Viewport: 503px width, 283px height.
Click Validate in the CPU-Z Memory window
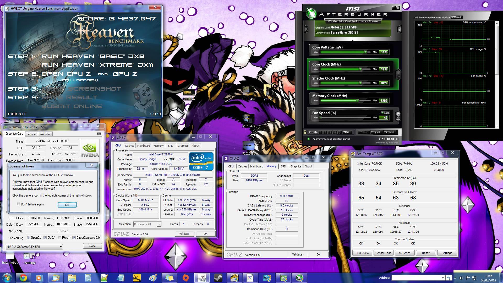point(297,254)
